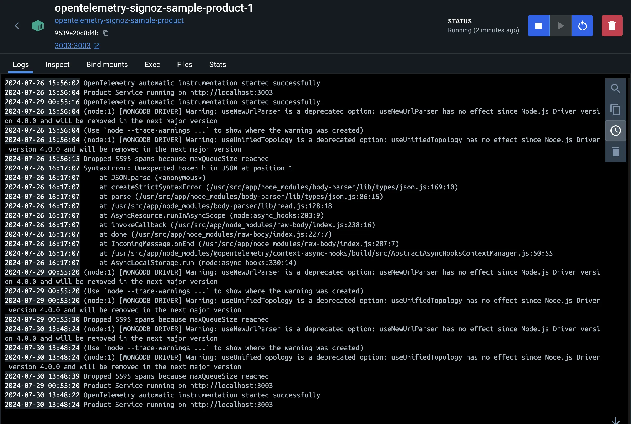The height and width of the screenshot is (424, 631).
Task: Click the green container cube icon
Action: point(38,26)
